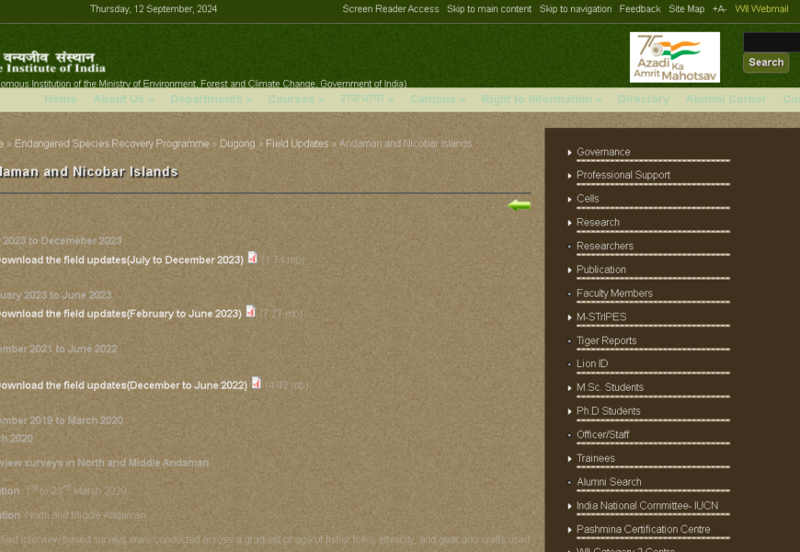Open Tiger Reports sidebar link
The height and width of the screenshot is (552, 800).
click(606, 340)
